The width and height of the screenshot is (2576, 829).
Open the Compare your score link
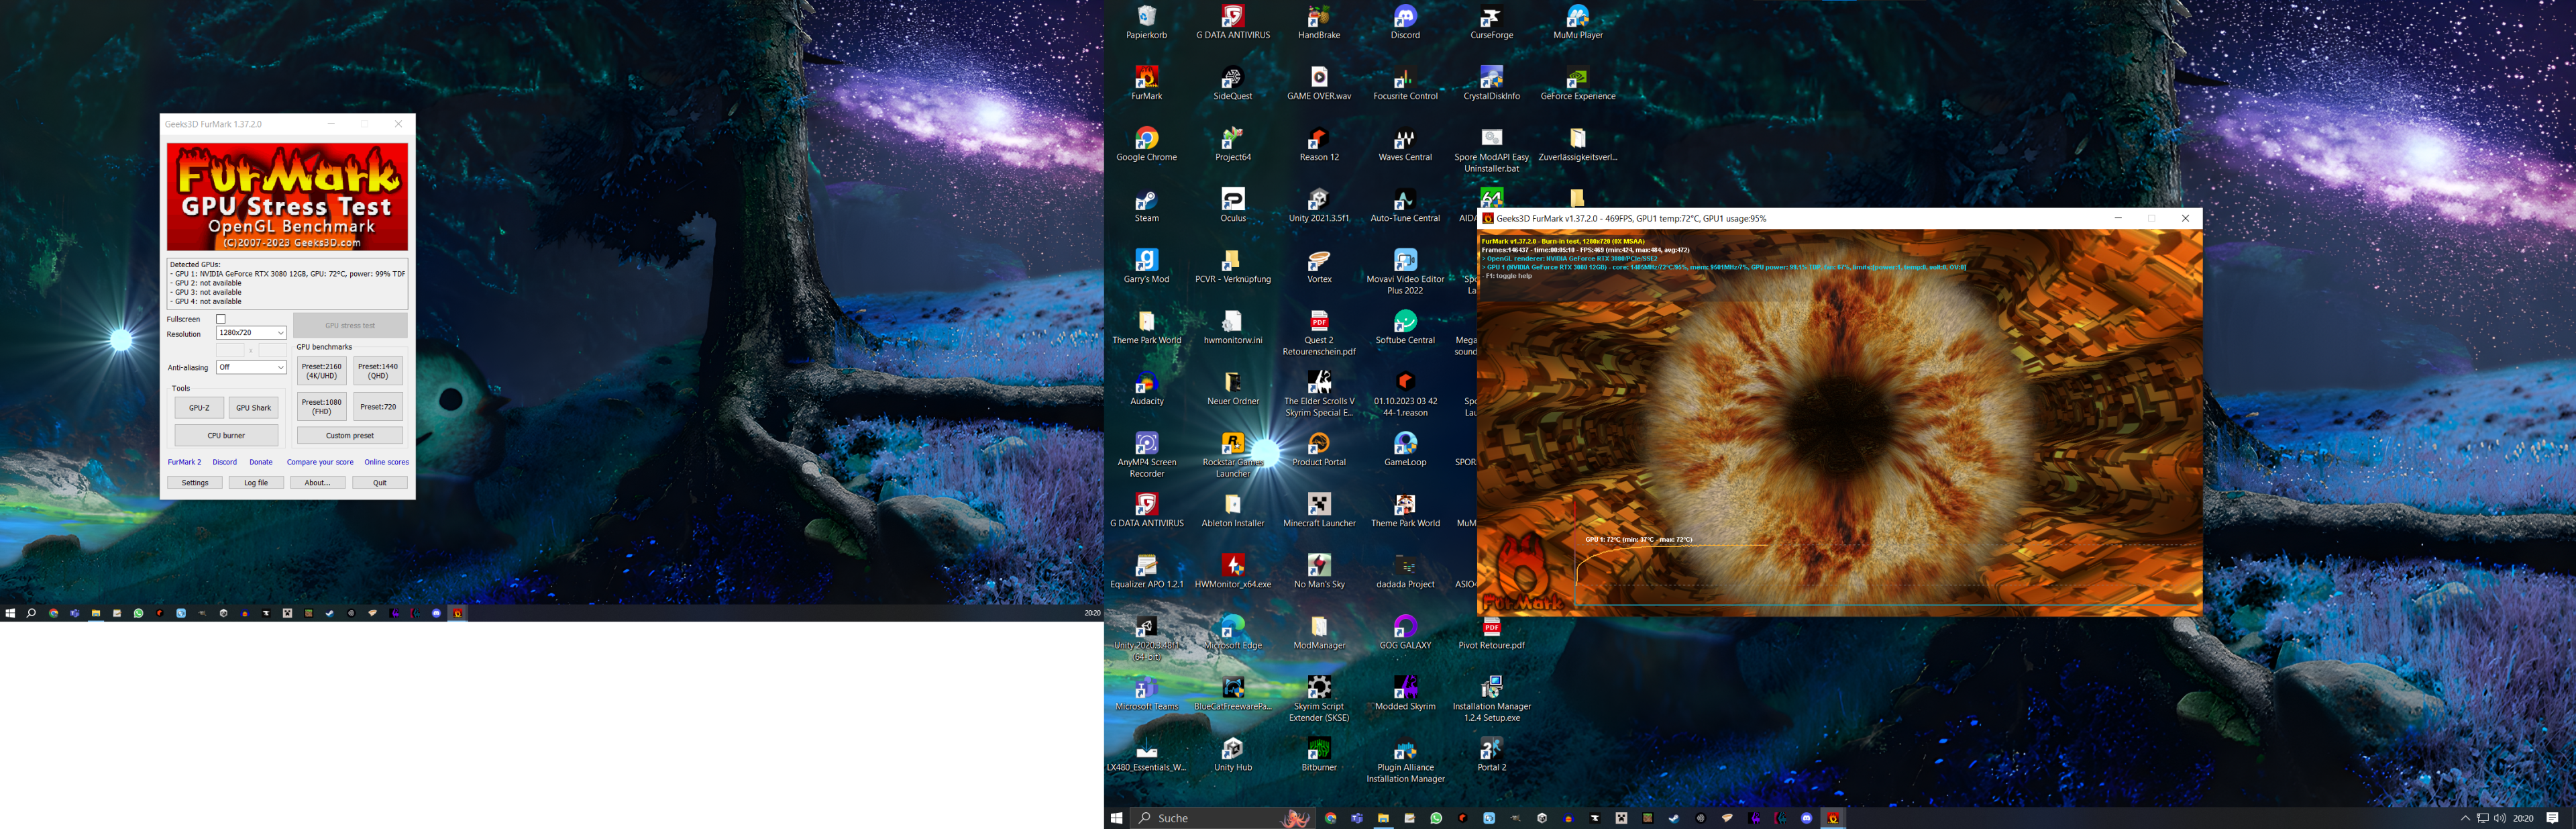pyautogui.click(x=320, y=462)
